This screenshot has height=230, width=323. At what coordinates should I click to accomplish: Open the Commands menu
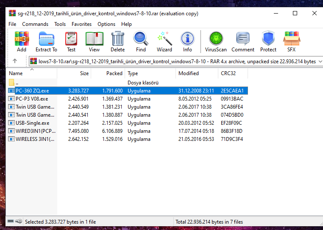[35, 24]
